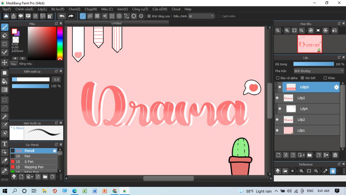Select the Bucket fill tool
Viewport: 346px width, 195px height.
click(x=5, y=81)
